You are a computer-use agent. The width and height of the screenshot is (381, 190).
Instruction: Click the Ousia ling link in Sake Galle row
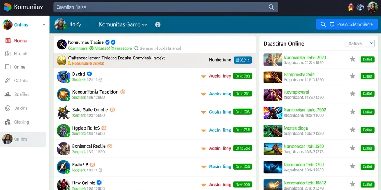click(220, 112)
